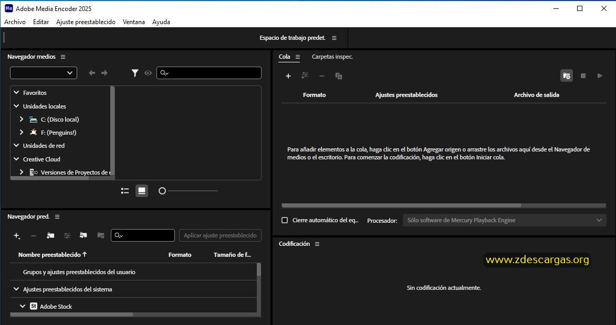Screen dimensions: 616x325
Task: Click the Adobe Stock St icon
Action: pos(34,306)
